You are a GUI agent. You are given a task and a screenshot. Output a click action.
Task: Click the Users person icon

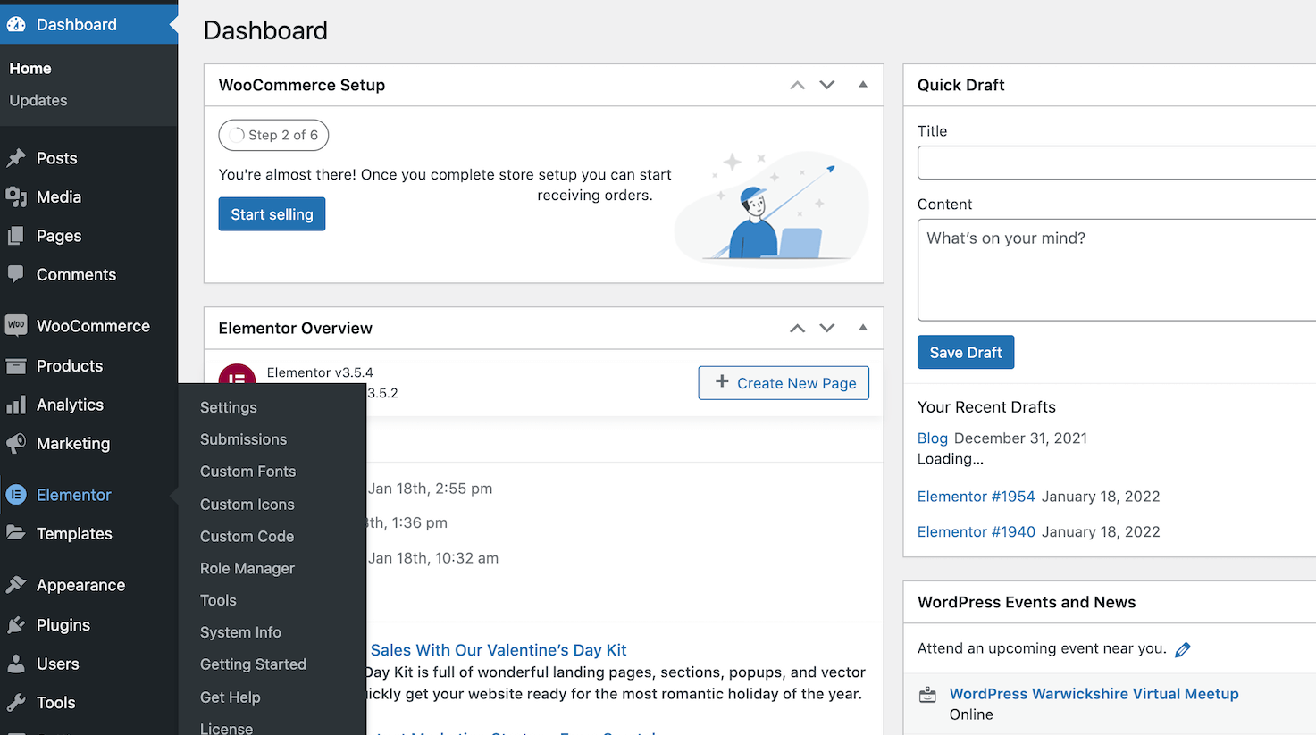pos(16,664)
